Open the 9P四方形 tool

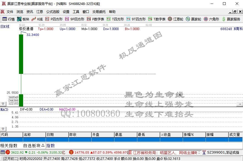point(75,19)
